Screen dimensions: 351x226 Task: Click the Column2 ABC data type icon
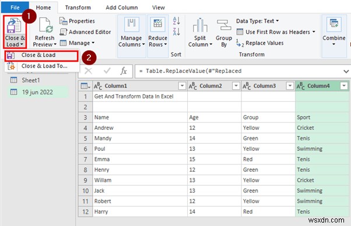pyautogui.click(x=193, y=86)
